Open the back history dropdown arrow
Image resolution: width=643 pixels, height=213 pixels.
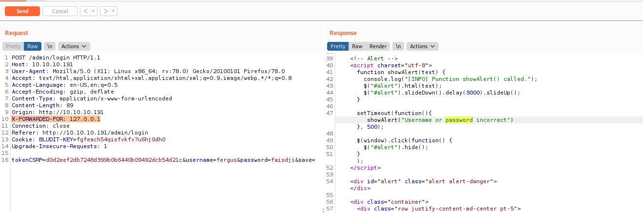point(94,11)
